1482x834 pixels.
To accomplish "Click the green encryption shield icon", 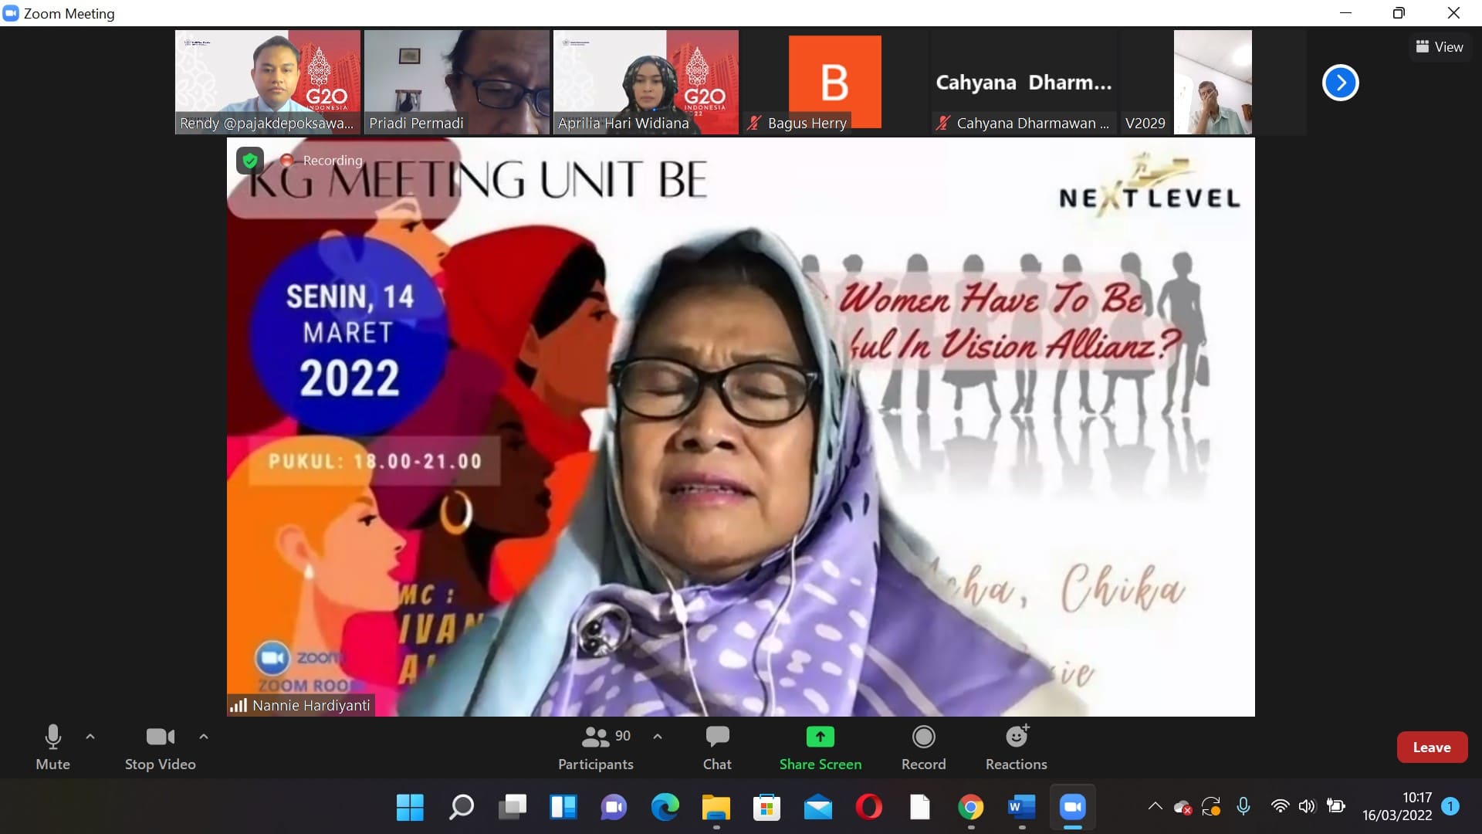I will pyautogui.click(x=249, y=161).
